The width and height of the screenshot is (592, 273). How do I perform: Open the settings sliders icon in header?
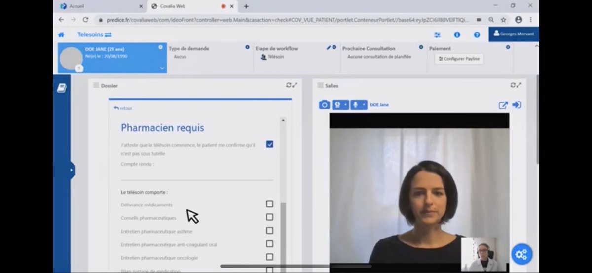(437, 35)
